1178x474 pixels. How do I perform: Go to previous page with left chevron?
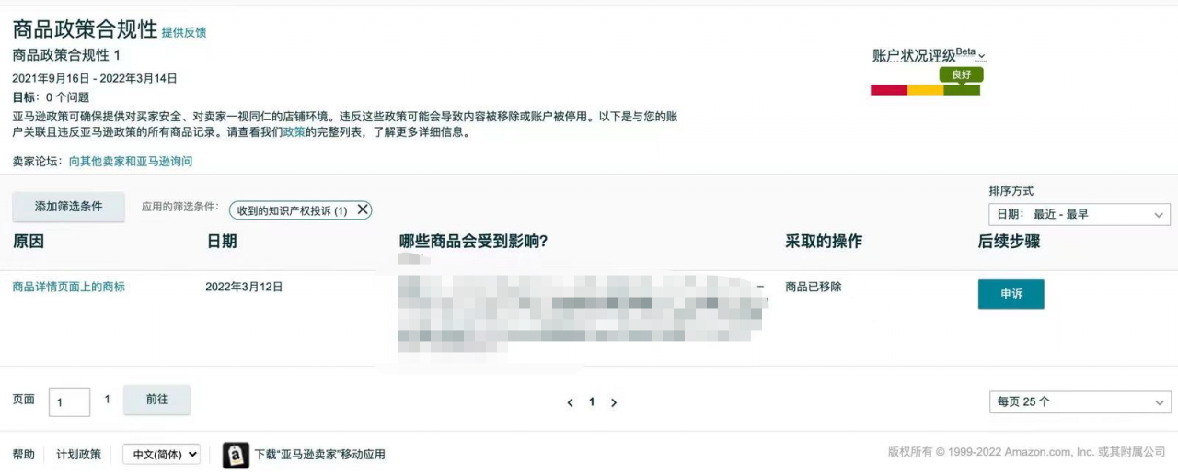(571, 402)
